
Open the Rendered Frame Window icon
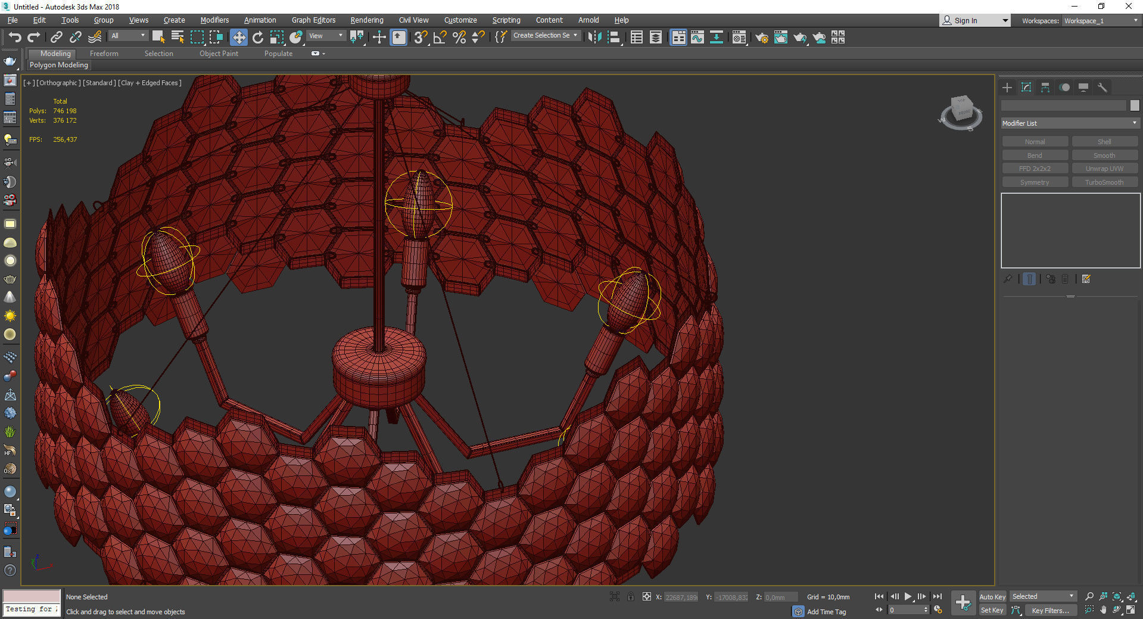781,38
